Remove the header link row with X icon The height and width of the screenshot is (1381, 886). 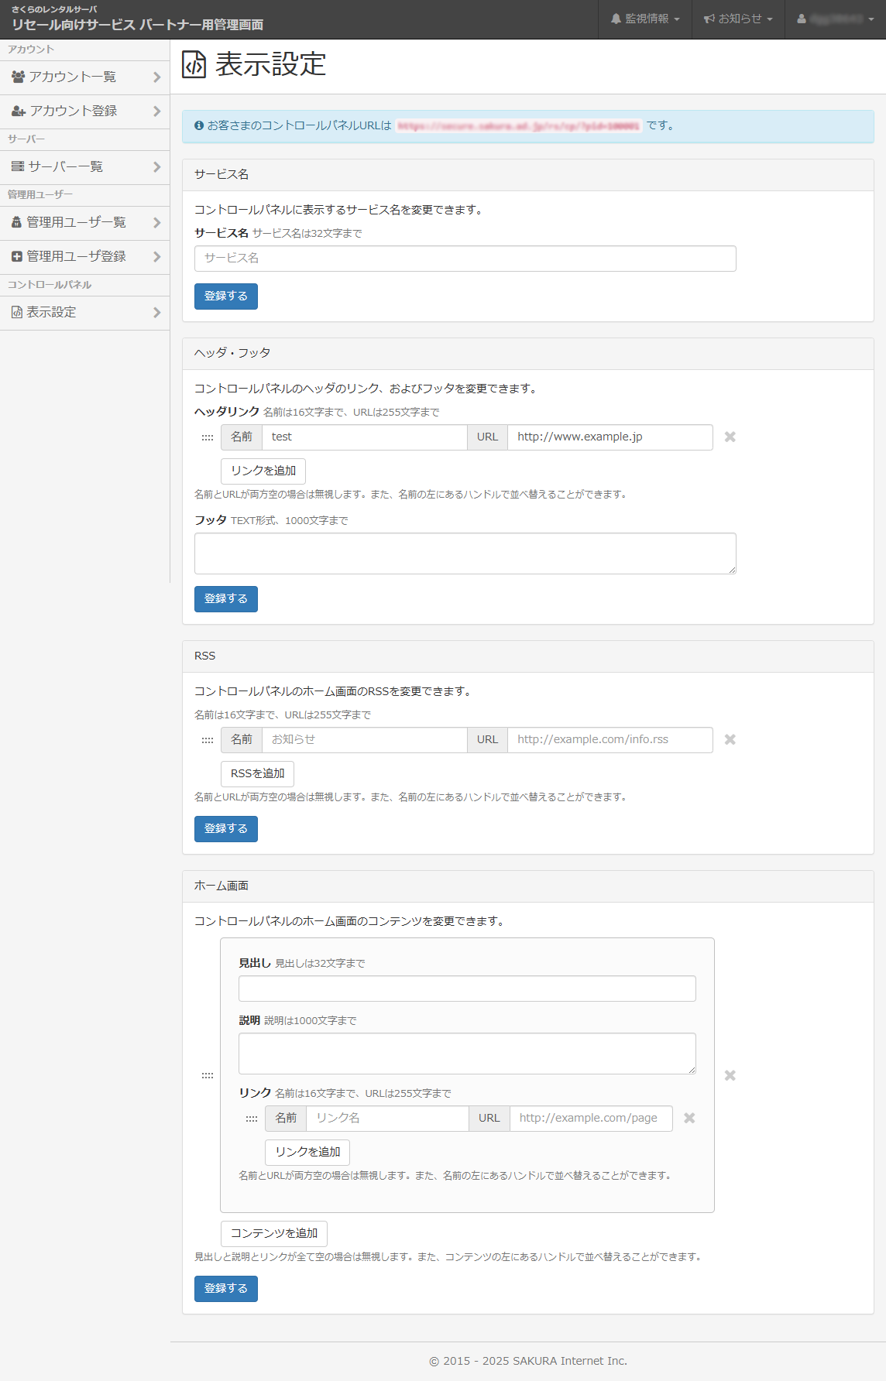tap(730, 437)
